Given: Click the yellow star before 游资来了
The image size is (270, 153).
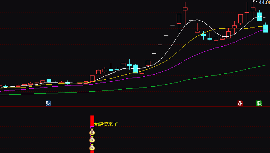Looking at the screenshot, I should (x=96, y=124).
